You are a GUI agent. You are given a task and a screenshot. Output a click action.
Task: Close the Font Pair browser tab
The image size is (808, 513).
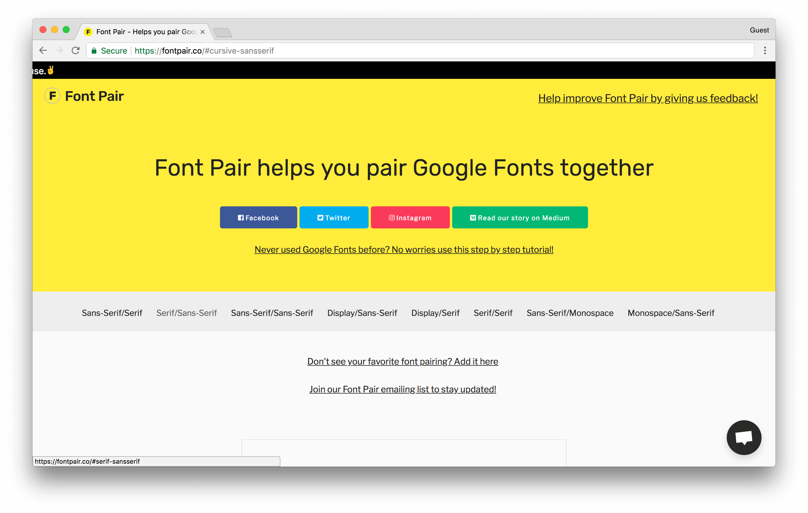[x=203, y=32]
